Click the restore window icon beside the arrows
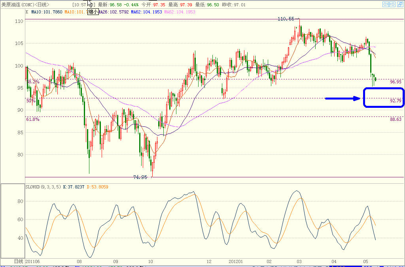405x267 pixels. [399, 4]
